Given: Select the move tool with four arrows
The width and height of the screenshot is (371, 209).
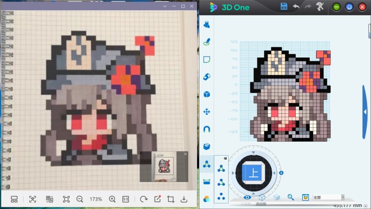Looking at the screenshot, I should point(206,111).
